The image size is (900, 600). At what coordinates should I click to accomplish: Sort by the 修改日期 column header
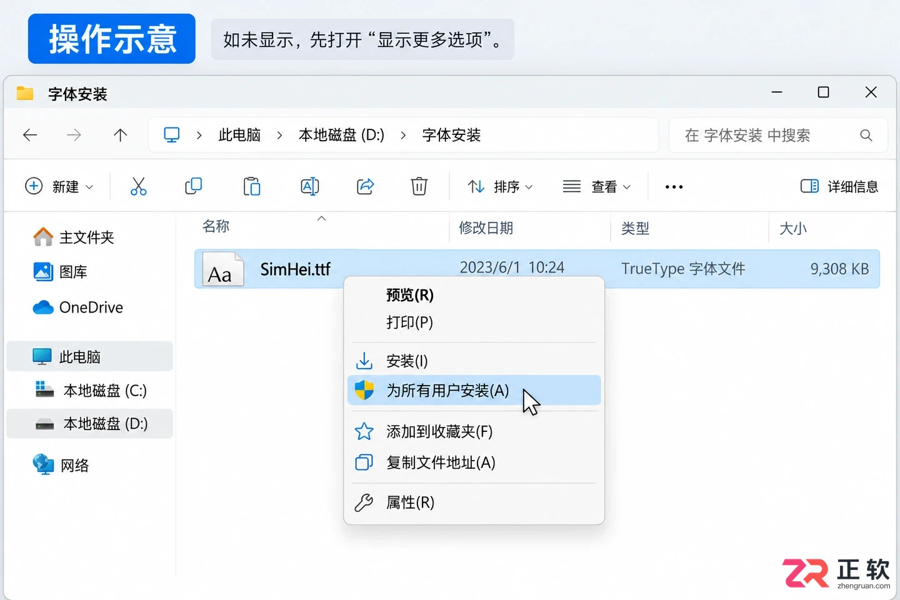pos(486,228)
